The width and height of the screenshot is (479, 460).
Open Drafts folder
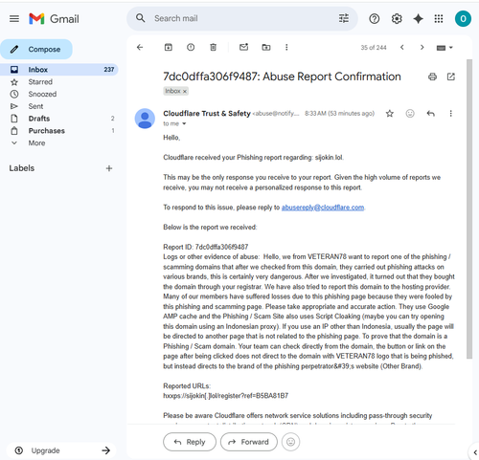pyautogui.click(x=39, y=119)
